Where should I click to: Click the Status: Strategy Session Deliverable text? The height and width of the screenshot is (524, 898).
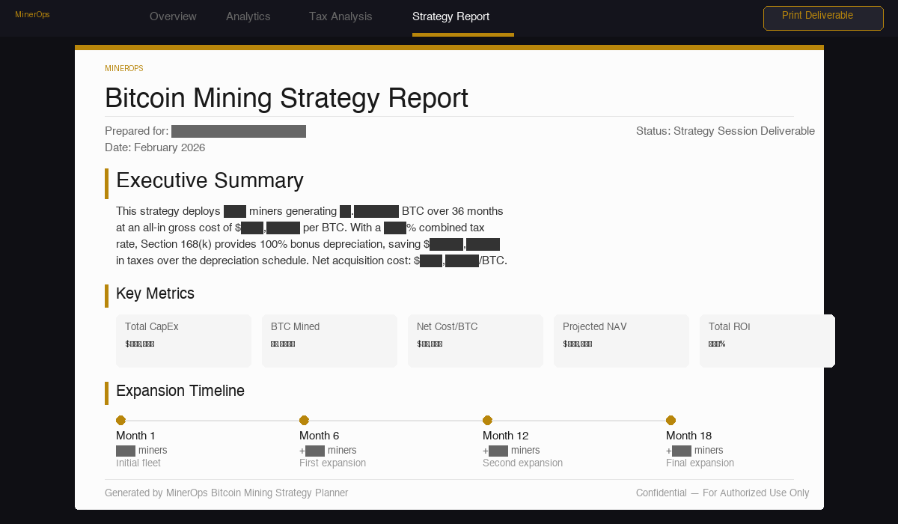(725, 131)
